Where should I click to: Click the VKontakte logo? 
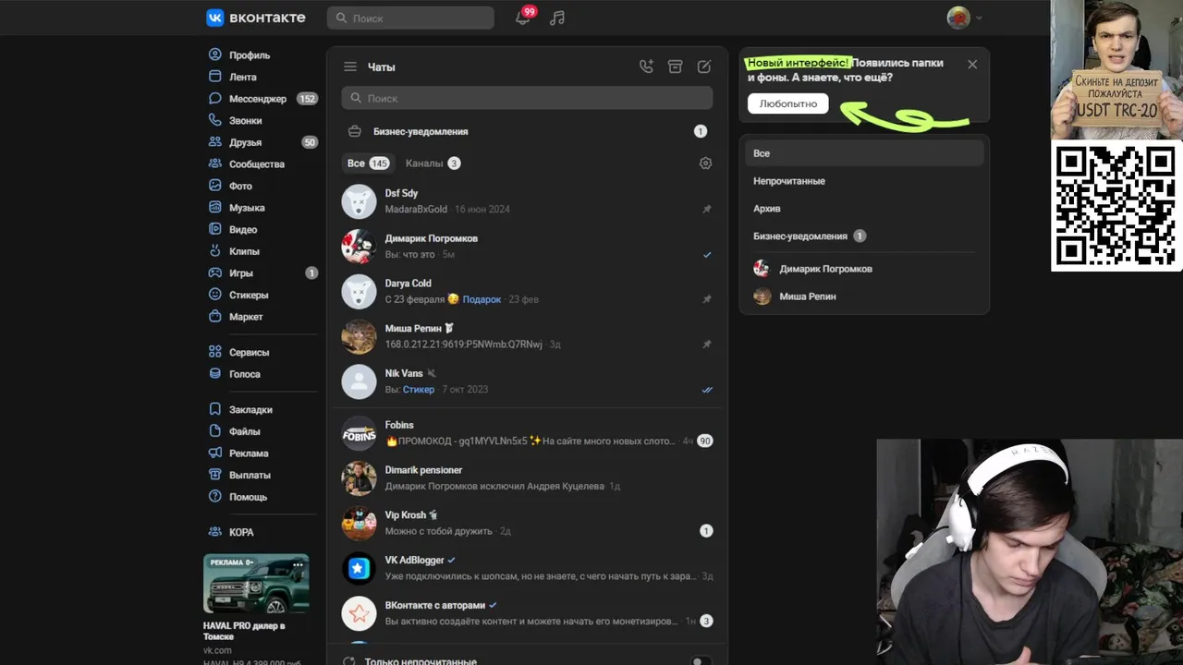click(256, 18)
